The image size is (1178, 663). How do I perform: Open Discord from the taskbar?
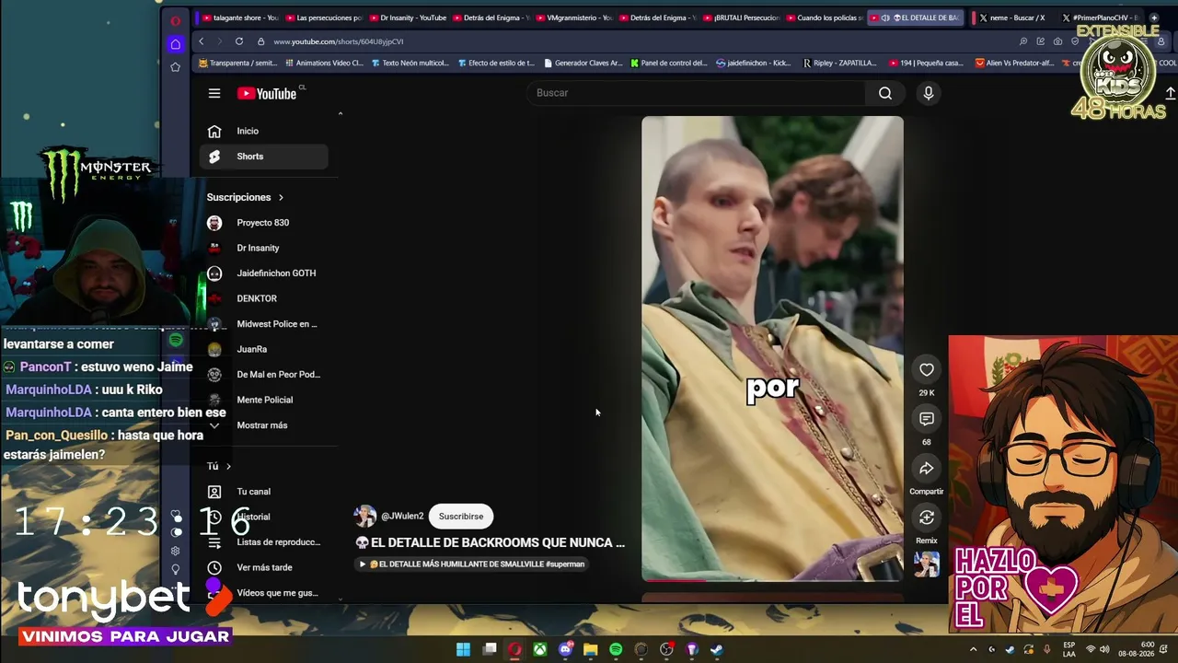(565, 649)
